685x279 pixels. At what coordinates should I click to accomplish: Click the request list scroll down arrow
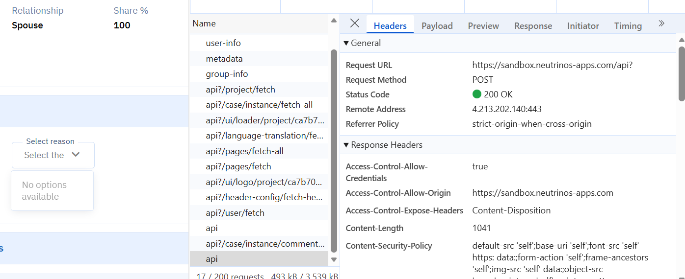[x=334, y=260]
